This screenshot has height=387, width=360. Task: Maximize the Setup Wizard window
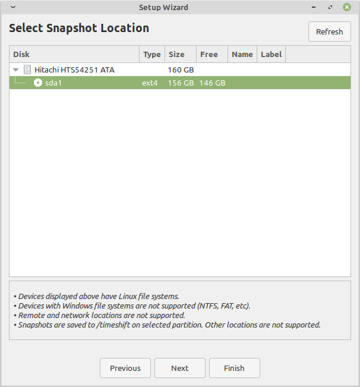[330, 7]
